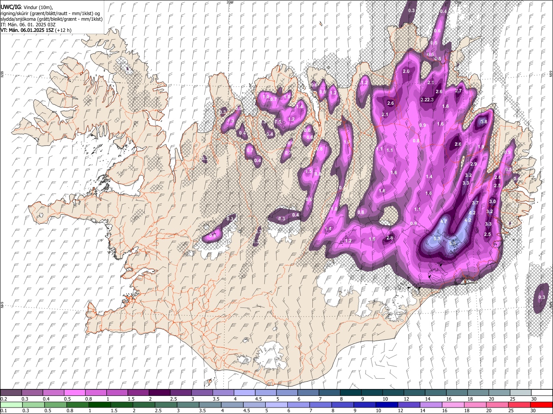
Task: Click the 2.8 precipitation value on the map
Action: click(390, 238)
